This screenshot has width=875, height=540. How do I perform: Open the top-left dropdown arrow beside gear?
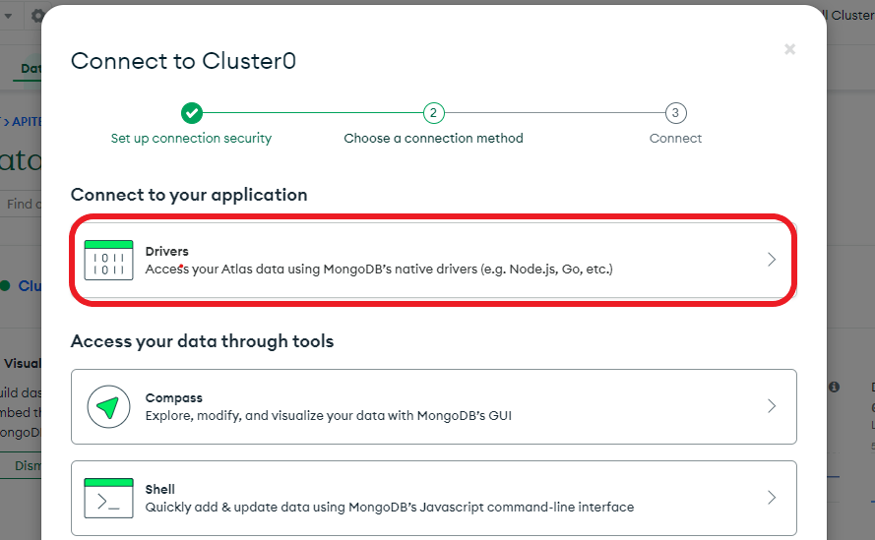coord(8,16)
